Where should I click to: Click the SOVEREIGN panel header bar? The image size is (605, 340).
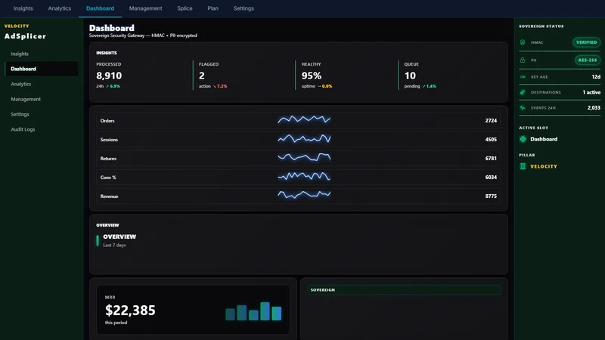[404, 290]
